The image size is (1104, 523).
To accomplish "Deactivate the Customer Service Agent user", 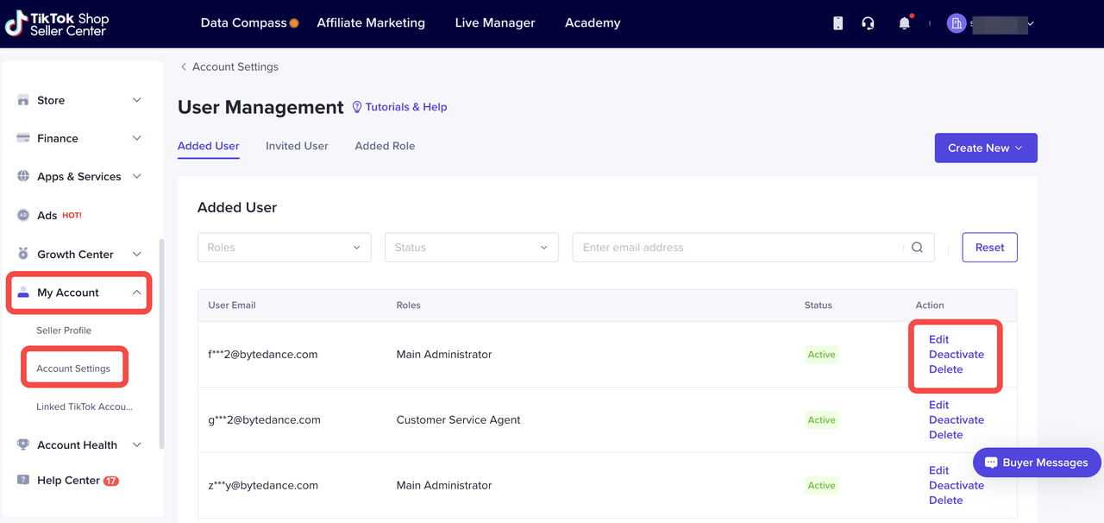I will click(x=956, y=420).
